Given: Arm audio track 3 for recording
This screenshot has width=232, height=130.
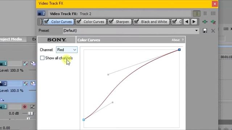Looking at the screenshot, I should point(25,107).
